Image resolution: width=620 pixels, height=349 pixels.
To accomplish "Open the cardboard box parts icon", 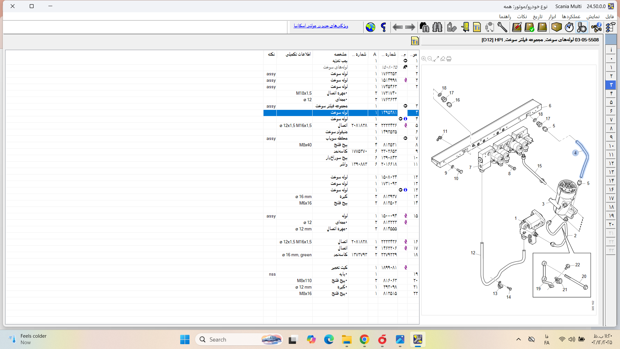I will tap(556, 27).
